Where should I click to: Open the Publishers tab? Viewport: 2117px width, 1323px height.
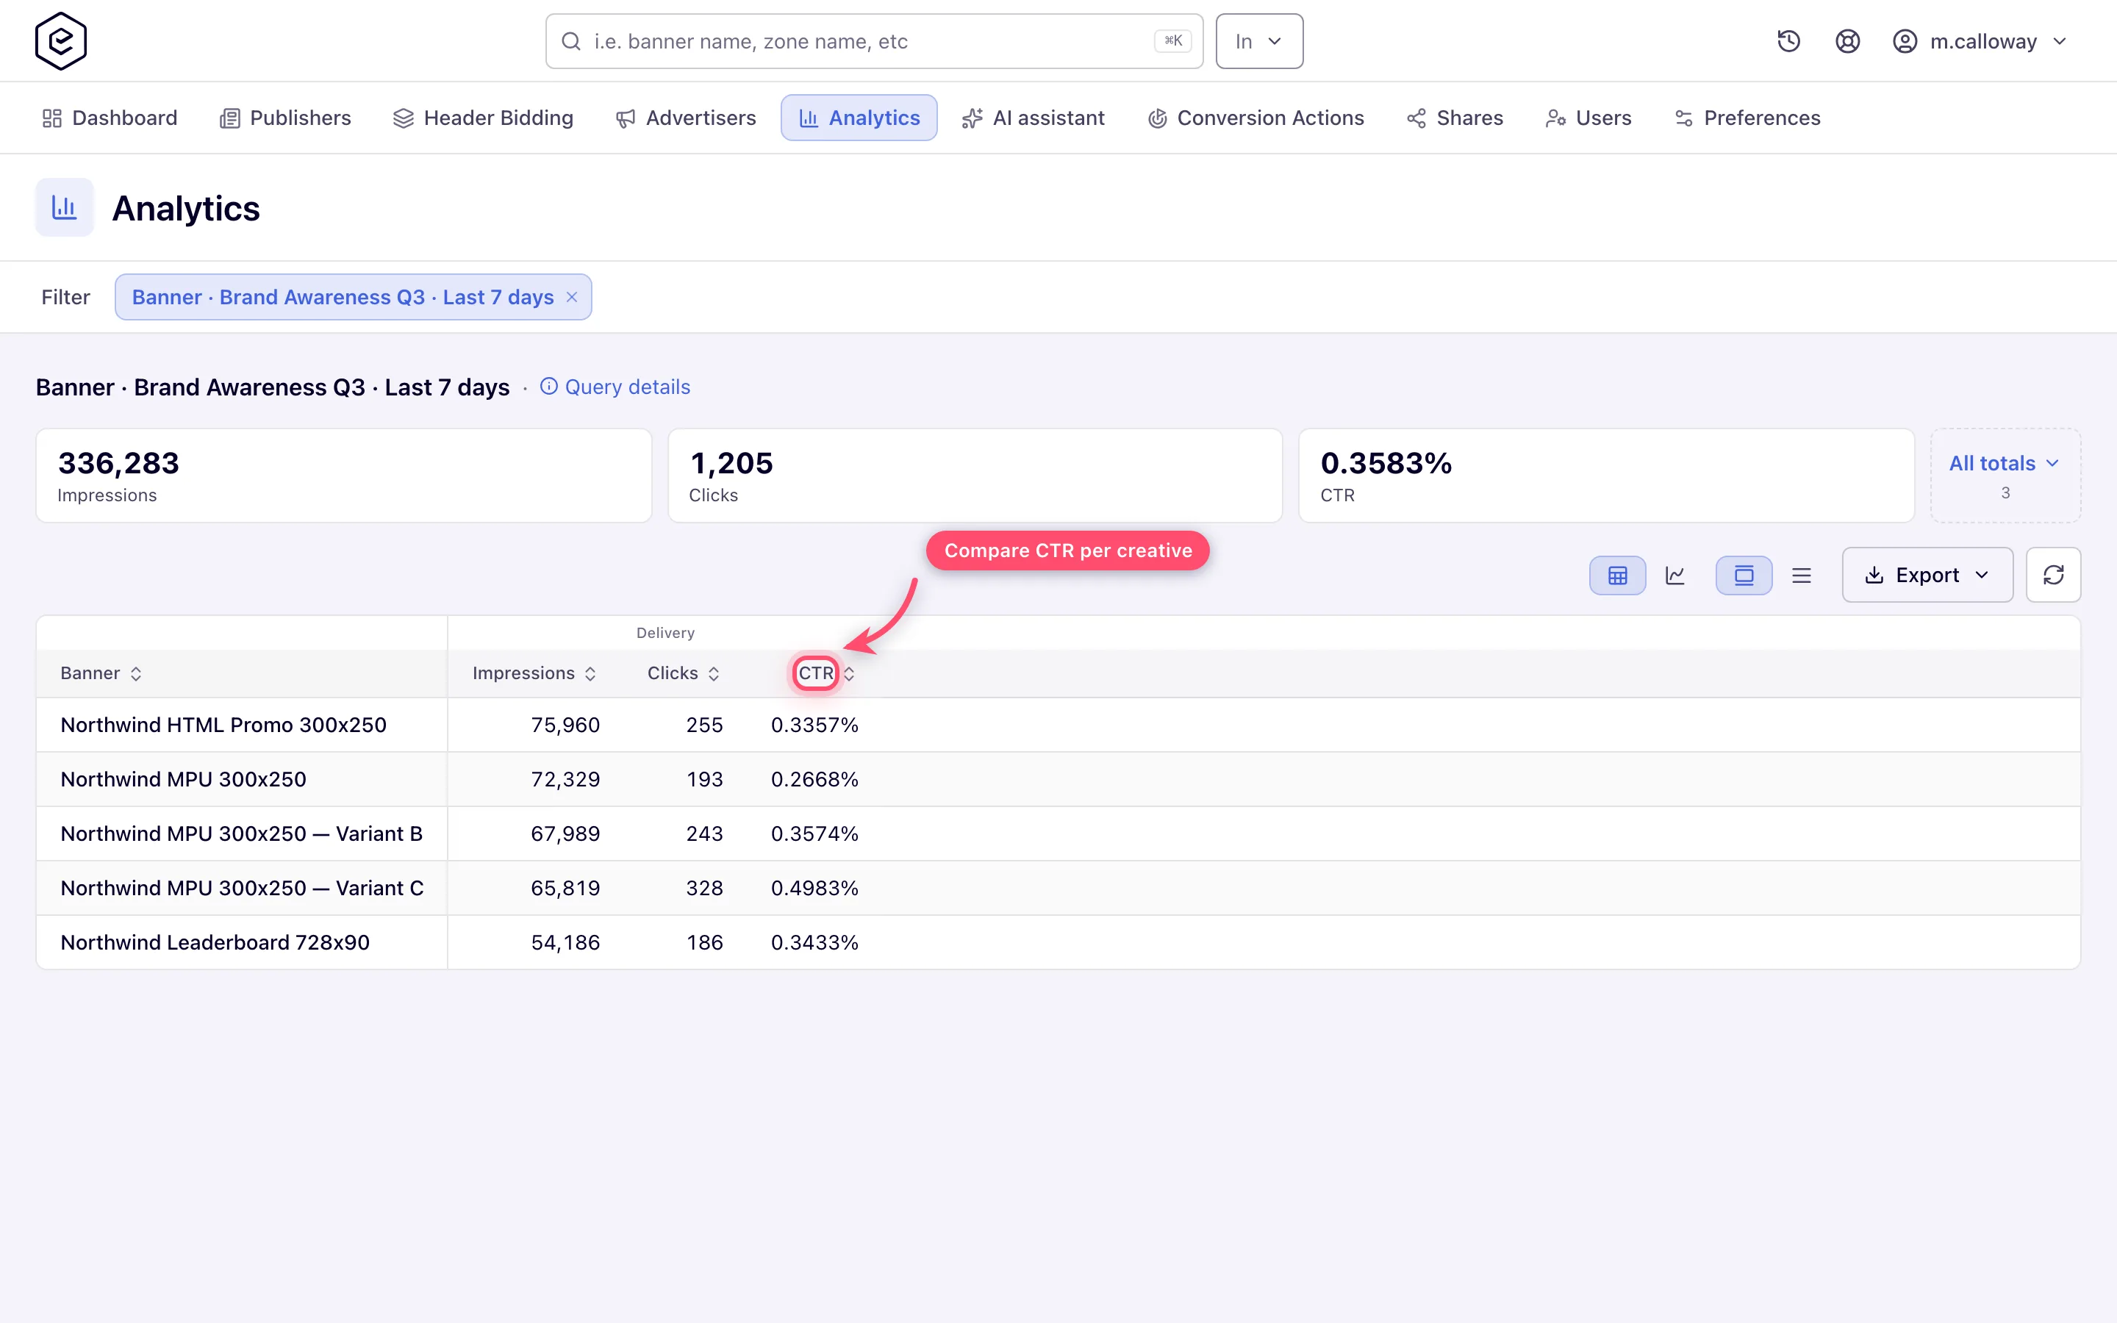(x=285, y=118)
